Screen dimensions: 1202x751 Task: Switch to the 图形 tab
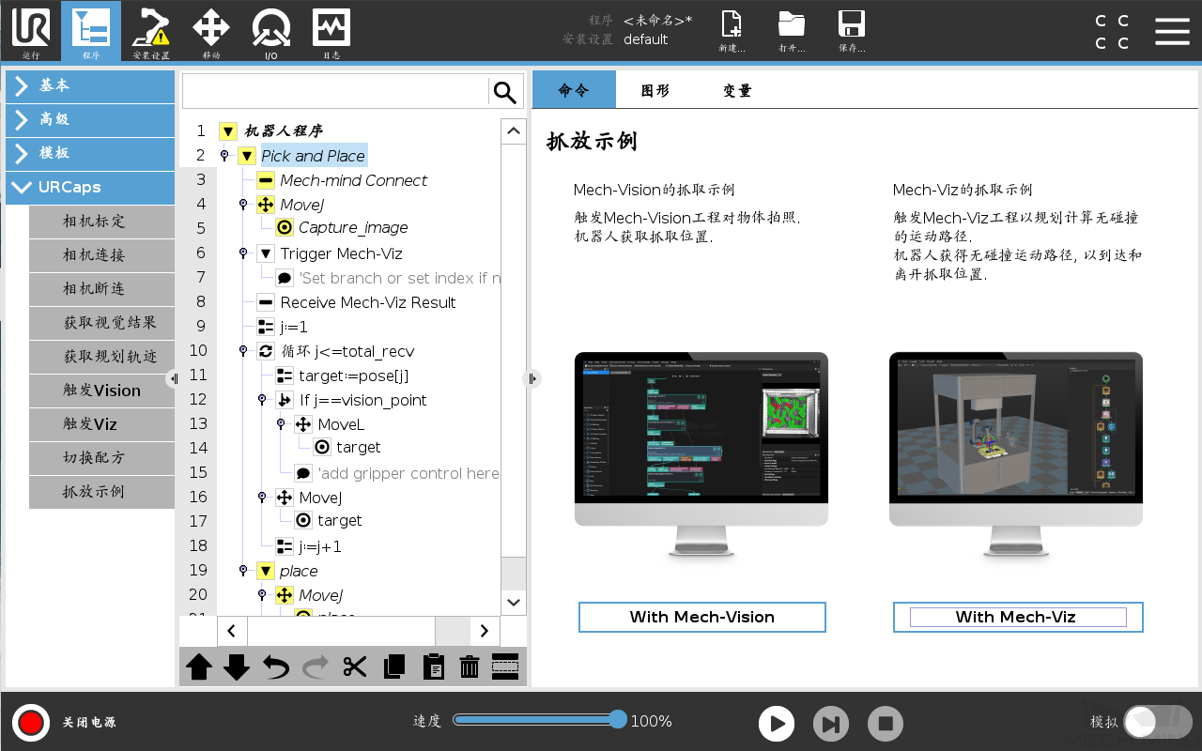(x=655, y=90)
